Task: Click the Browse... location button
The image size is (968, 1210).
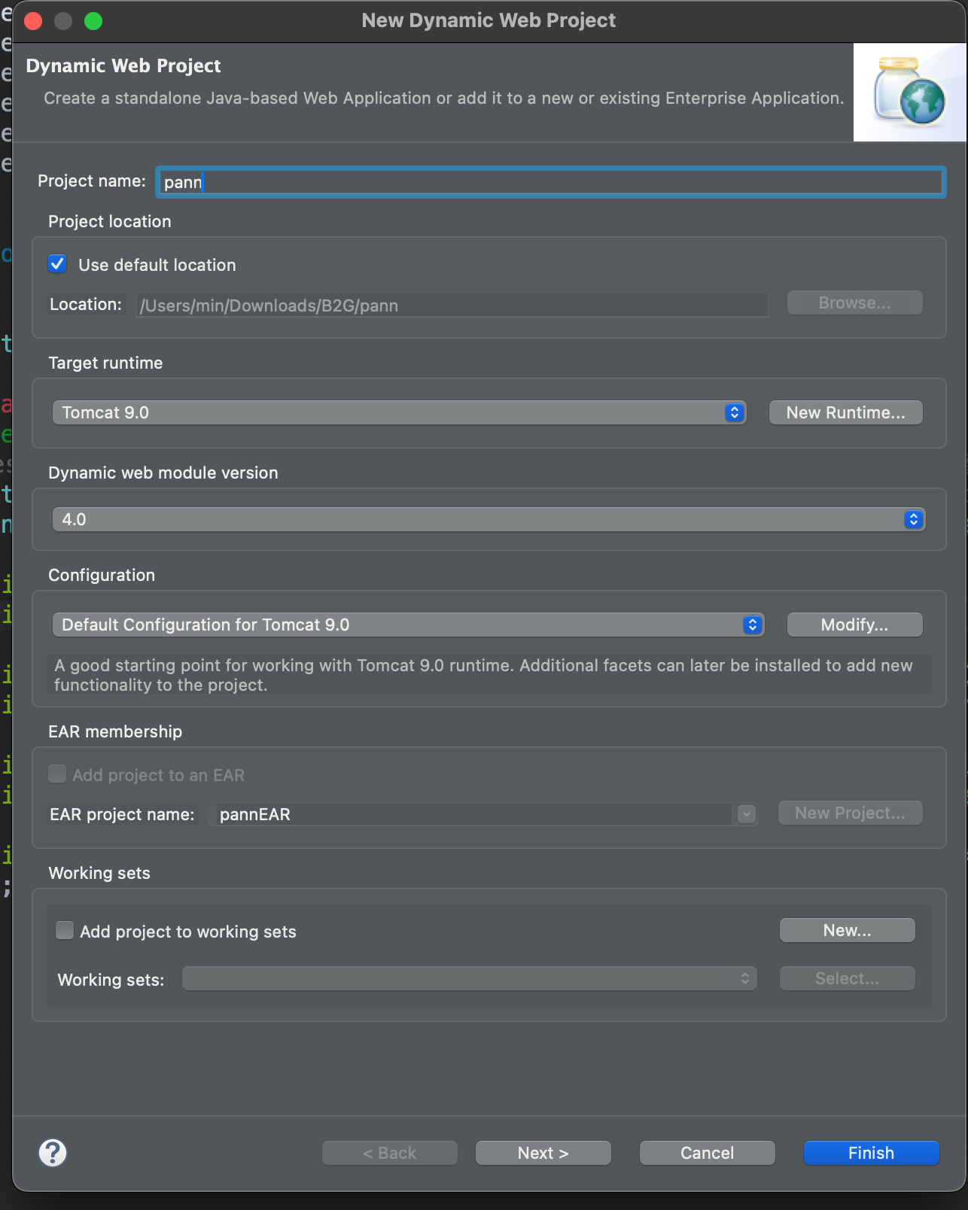Action: pyautogui.click(x=855, y=302)
